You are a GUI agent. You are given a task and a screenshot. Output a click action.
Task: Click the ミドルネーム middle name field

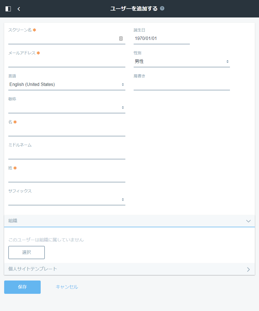pos(67,154)
